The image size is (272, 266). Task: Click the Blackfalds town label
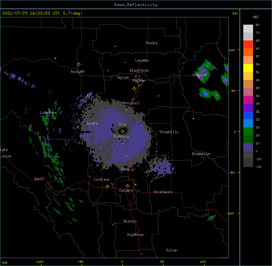[x=139, y=70]
